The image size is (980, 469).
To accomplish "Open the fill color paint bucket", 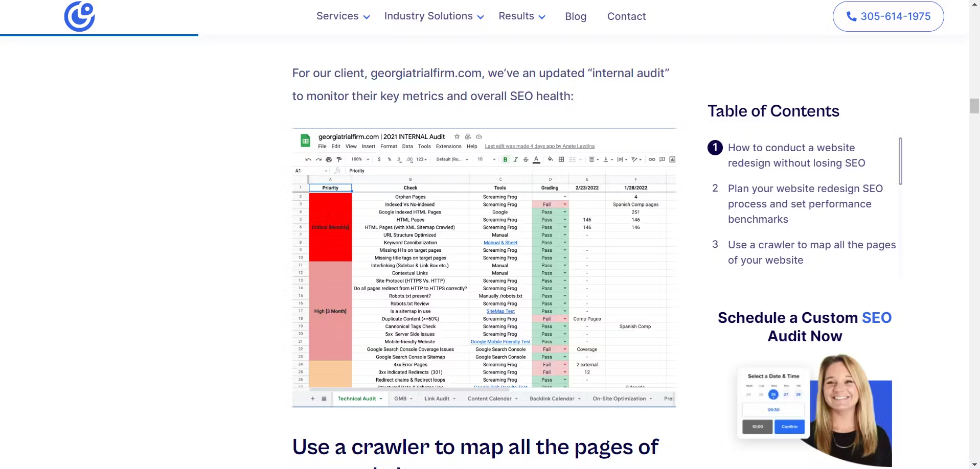I will (x=551, y=159).
